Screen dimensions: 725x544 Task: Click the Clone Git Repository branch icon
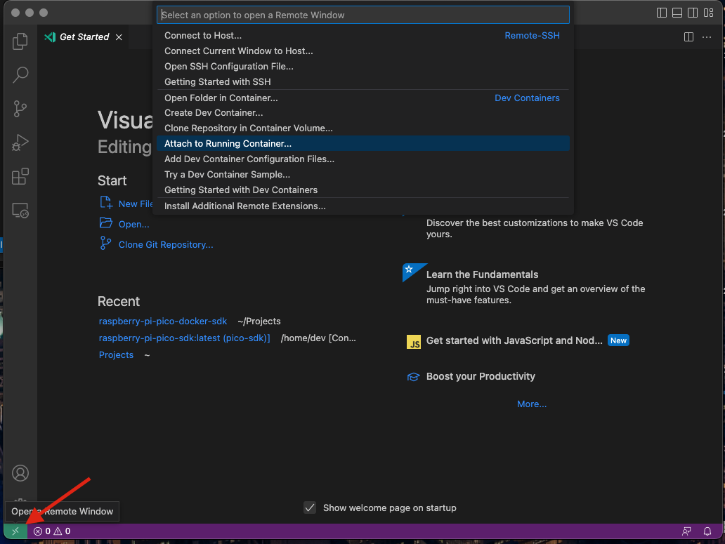pos(106,243)
